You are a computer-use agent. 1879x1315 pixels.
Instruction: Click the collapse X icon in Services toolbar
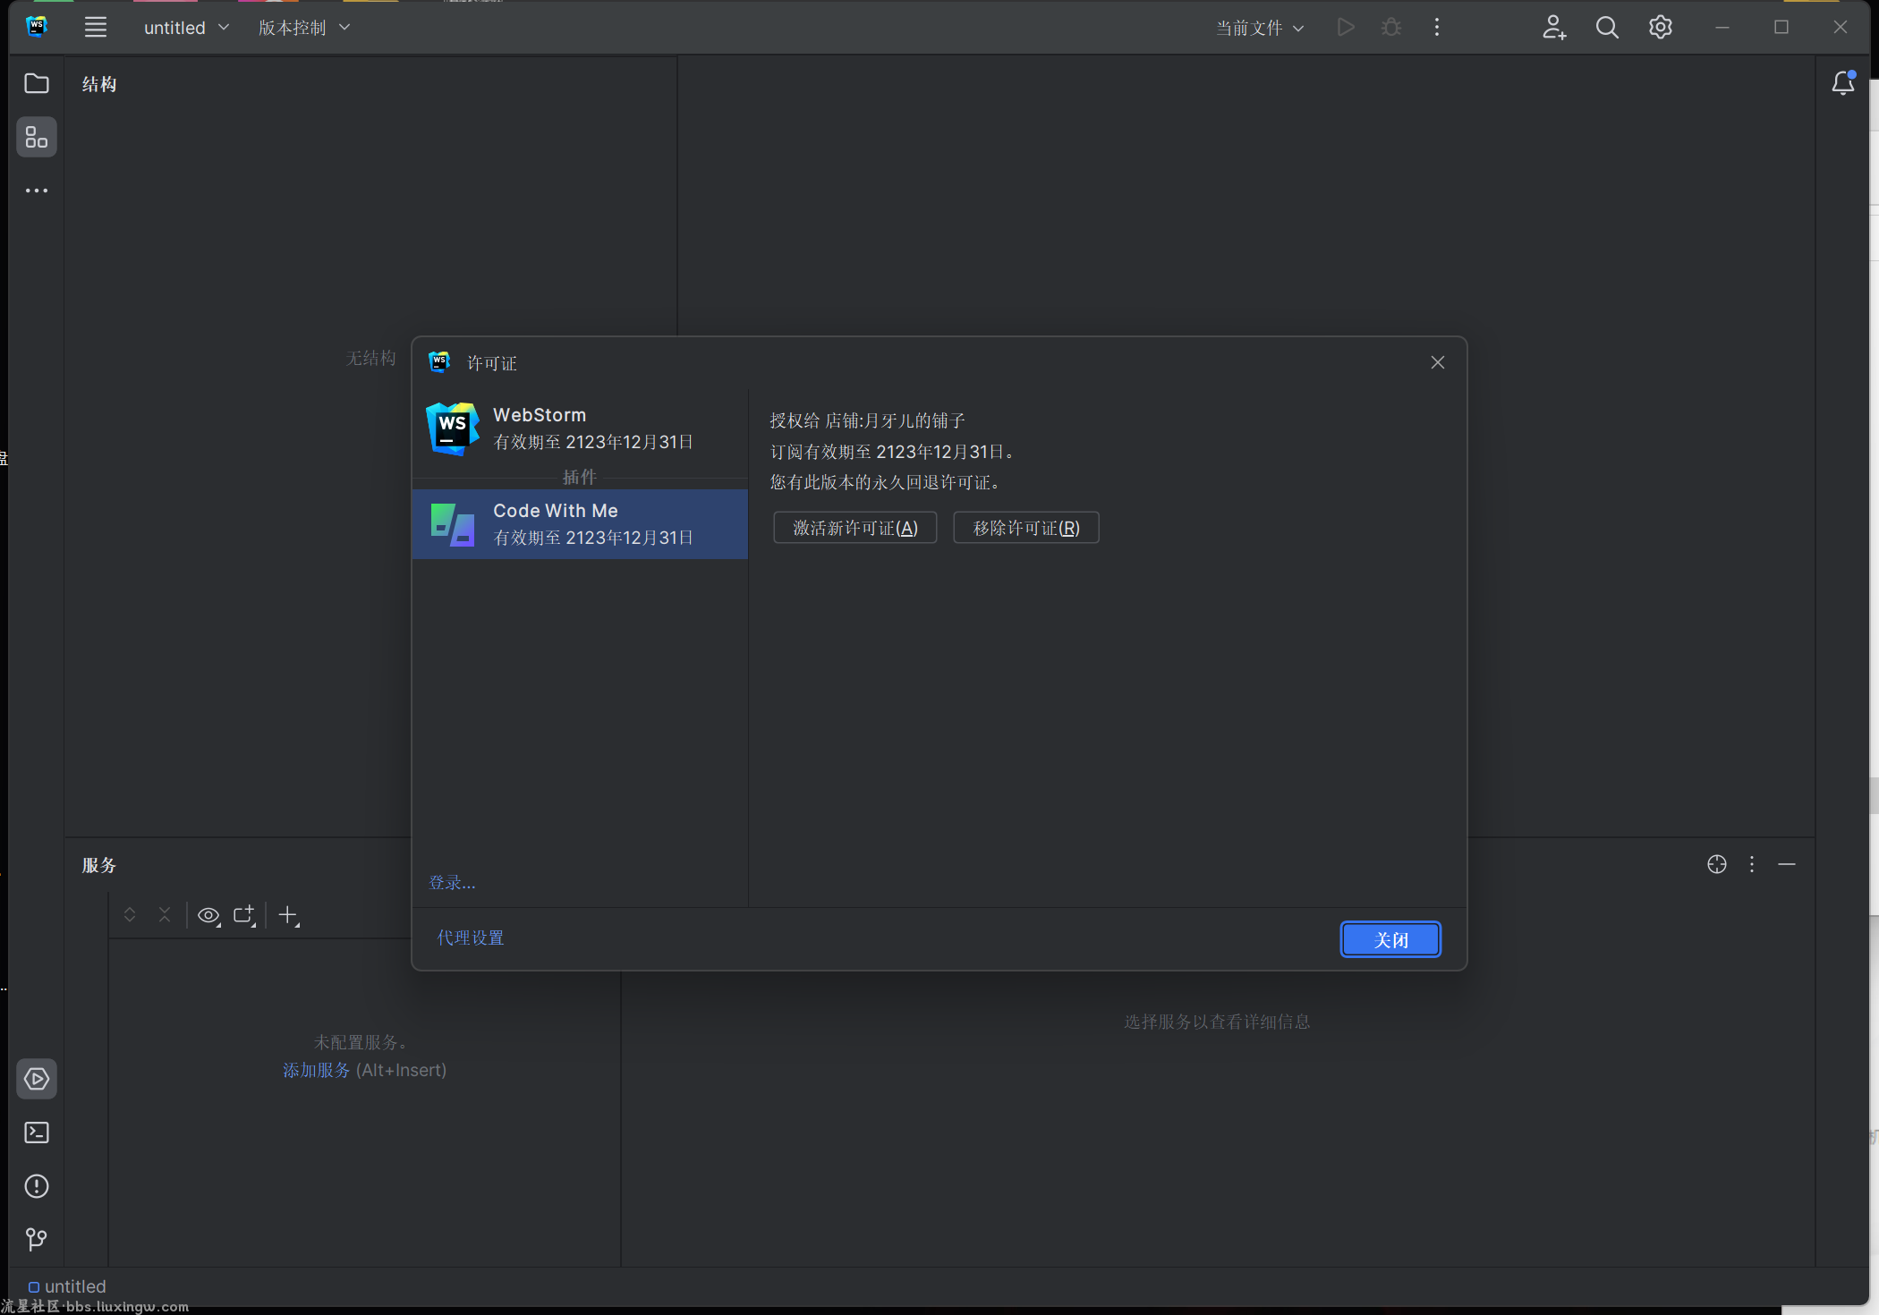pyautogui.click(x=165, y=915)
